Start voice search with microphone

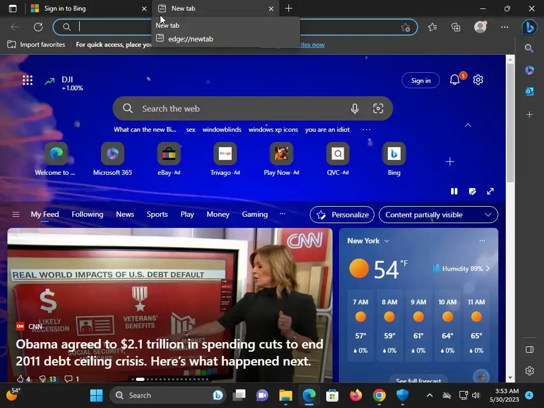click(x=354, y=108)
